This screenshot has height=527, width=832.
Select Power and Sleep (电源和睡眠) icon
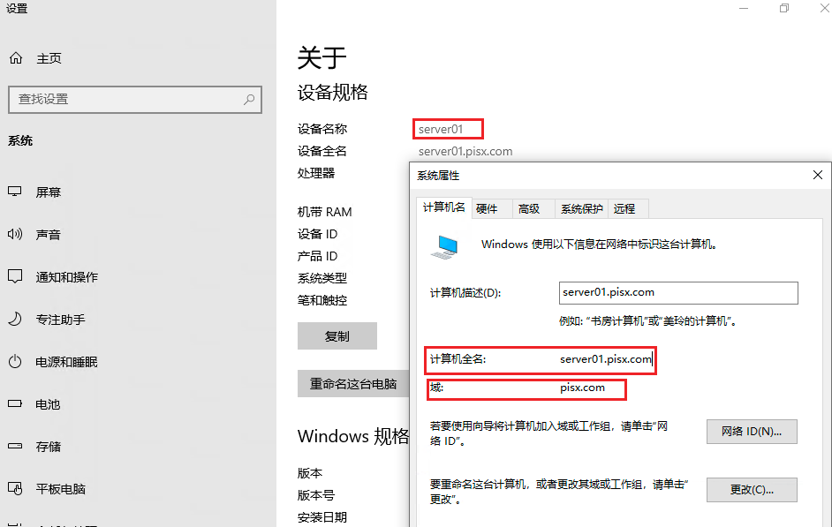click(x=15, y=362)
